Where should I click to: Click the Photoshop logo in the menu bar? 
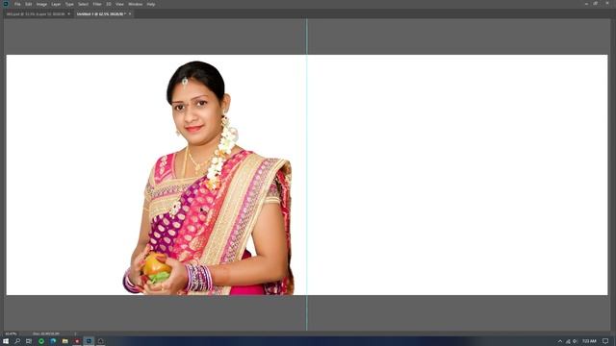[6, 4]
